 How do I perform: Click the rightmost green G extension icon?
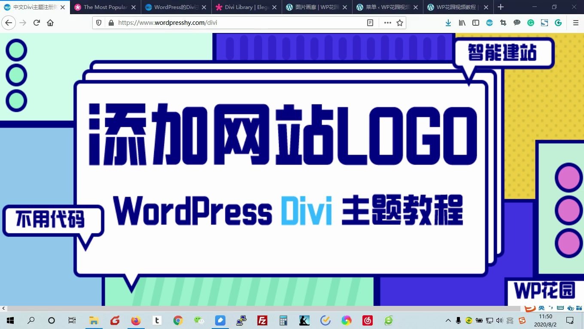point(558,23)
